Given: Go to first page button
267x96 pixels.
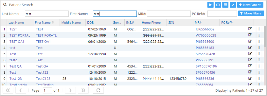Looking at the screenshot, I should pyautogui.click(x=8, y=90).
